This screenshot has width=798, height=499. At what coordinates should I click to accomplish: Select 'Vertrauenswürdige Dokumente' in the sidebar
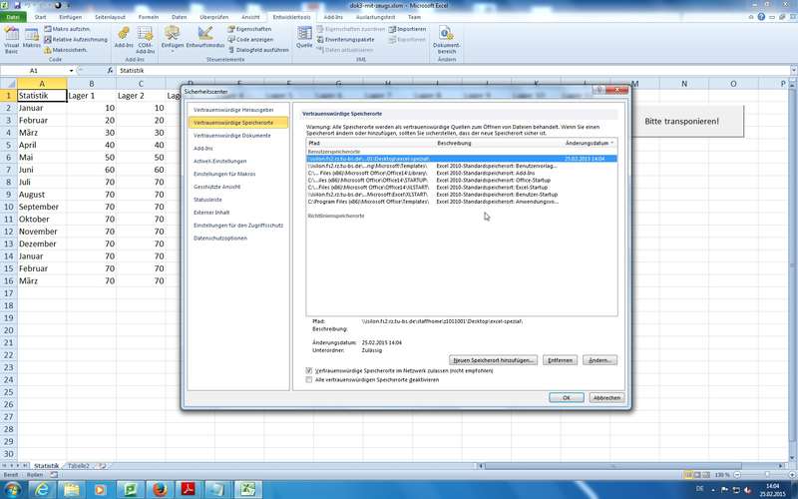231,135
